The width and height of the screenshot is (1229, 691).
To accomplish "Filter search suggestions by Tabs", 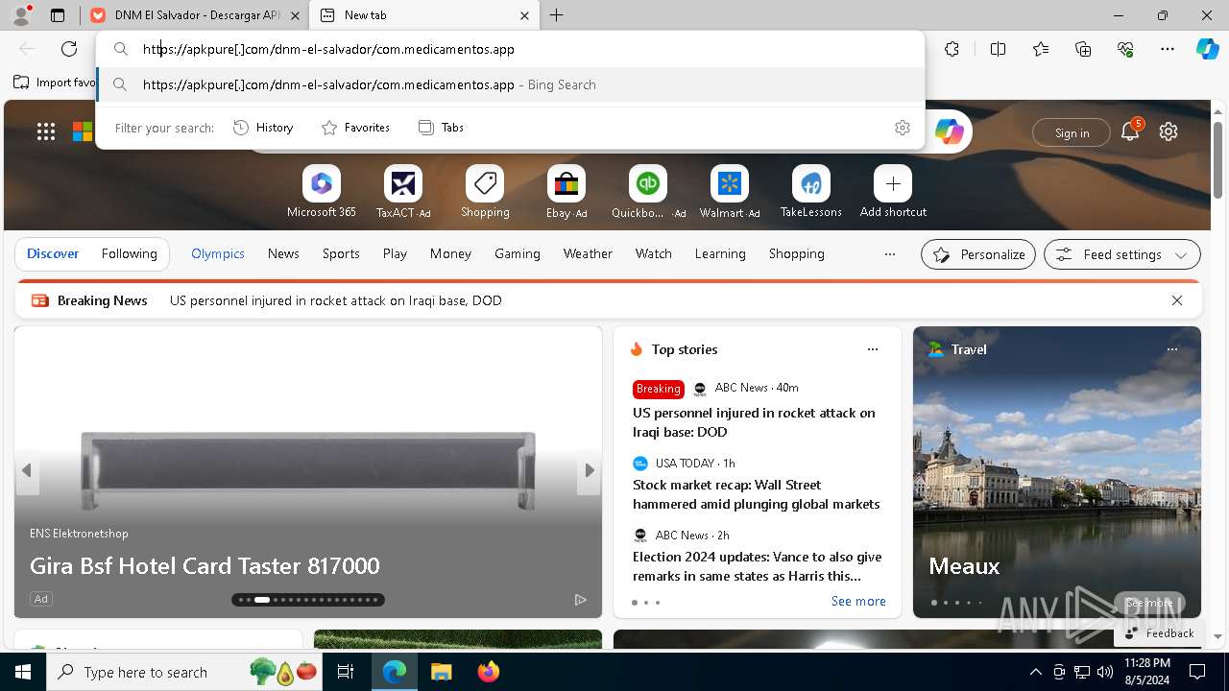I will [x=441, y=128].
